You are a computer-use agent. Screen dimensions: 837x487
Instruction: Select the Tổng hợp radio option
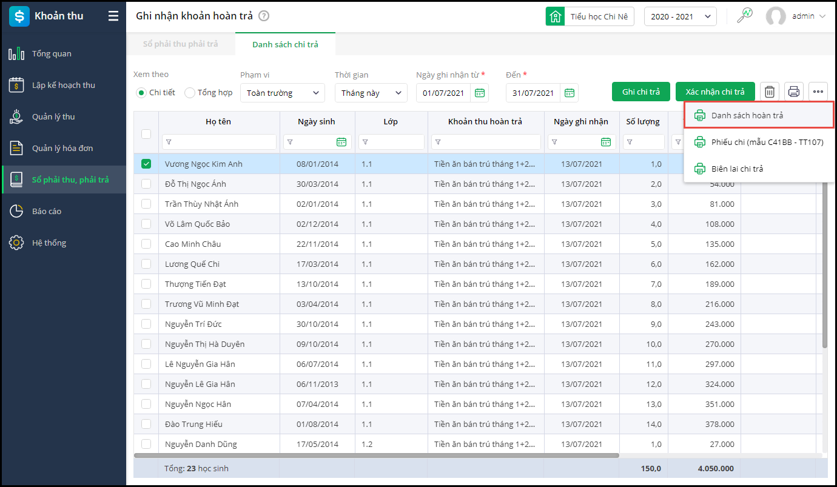[x=190, y=93]
